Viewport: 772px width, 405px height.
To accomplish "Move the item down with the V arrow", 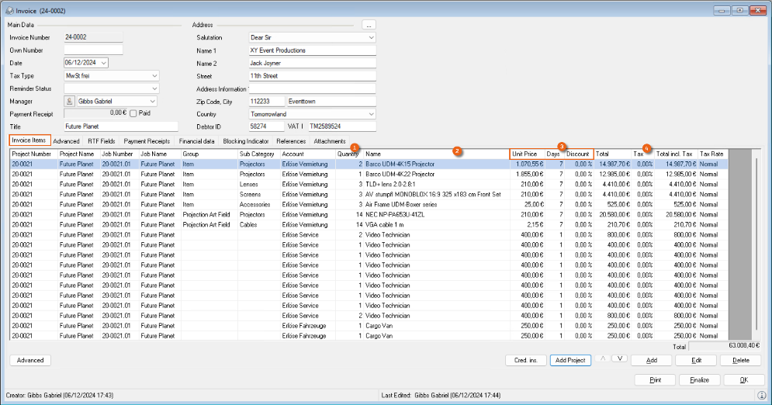I will 618,359.
